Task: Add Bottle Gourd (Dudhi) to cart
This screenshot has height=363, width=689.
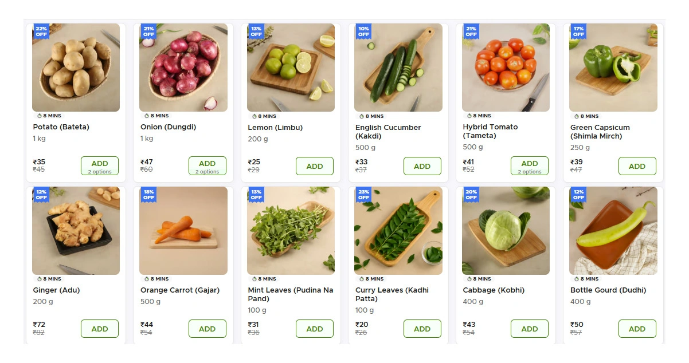Action: click(x=637, y=329)
